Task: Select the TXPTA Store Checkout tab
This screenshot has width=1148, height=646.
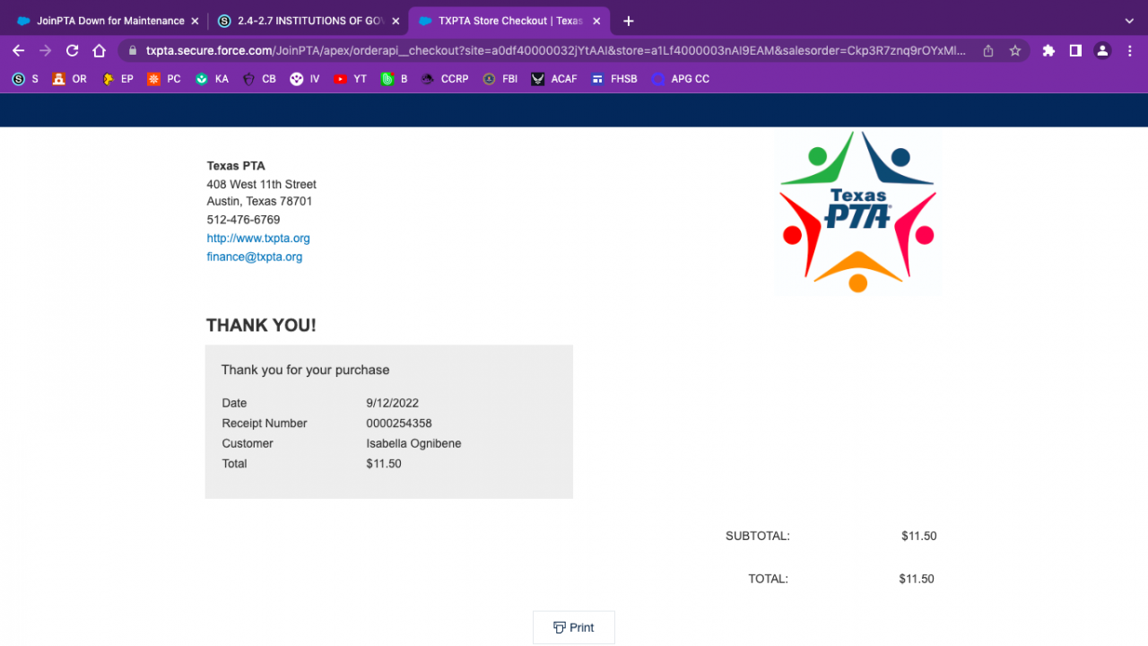Action: [509, 21]
